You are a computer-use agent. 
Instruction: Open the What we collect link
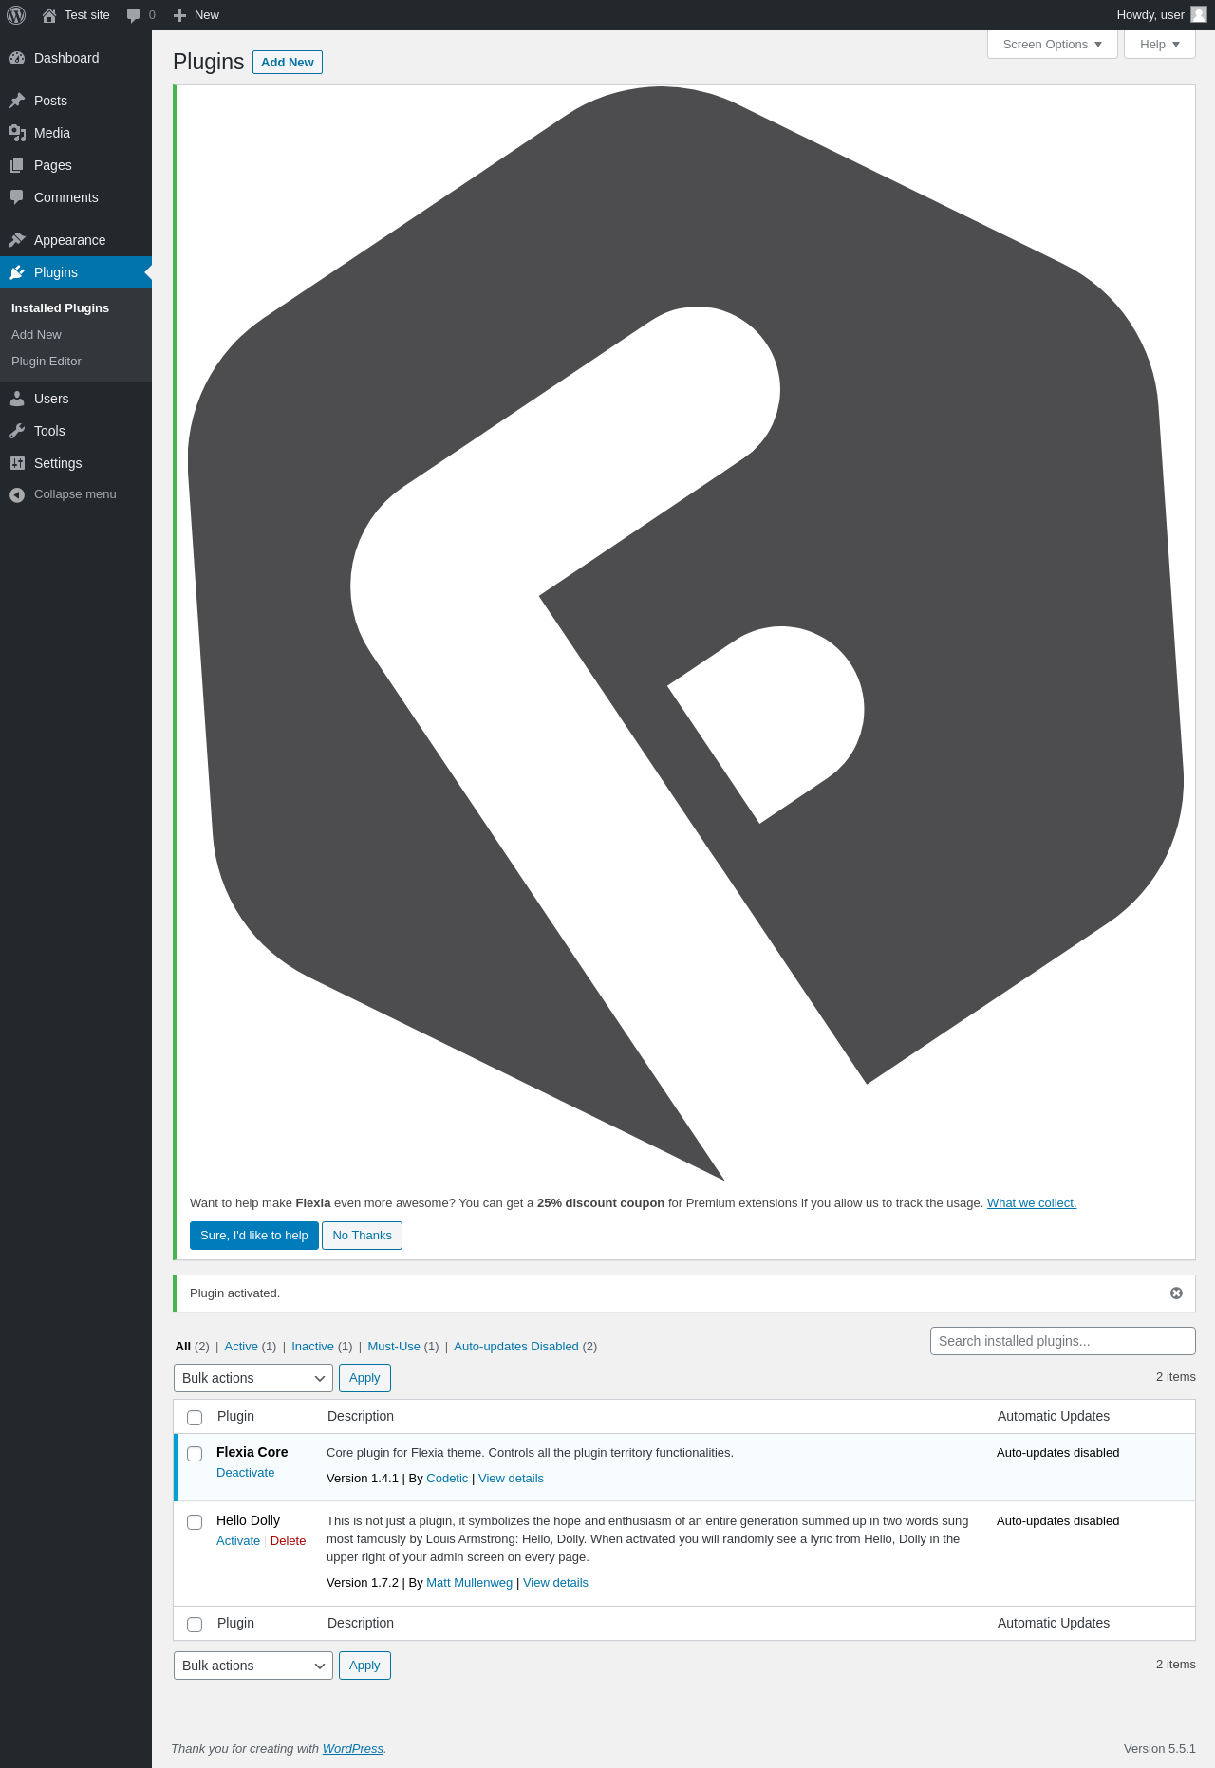pyautogui.click(x=1032, y=1203)
